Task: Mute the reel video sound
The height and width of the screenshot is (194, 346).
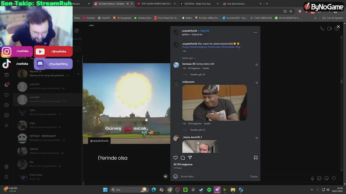Action: pos(166,176)
